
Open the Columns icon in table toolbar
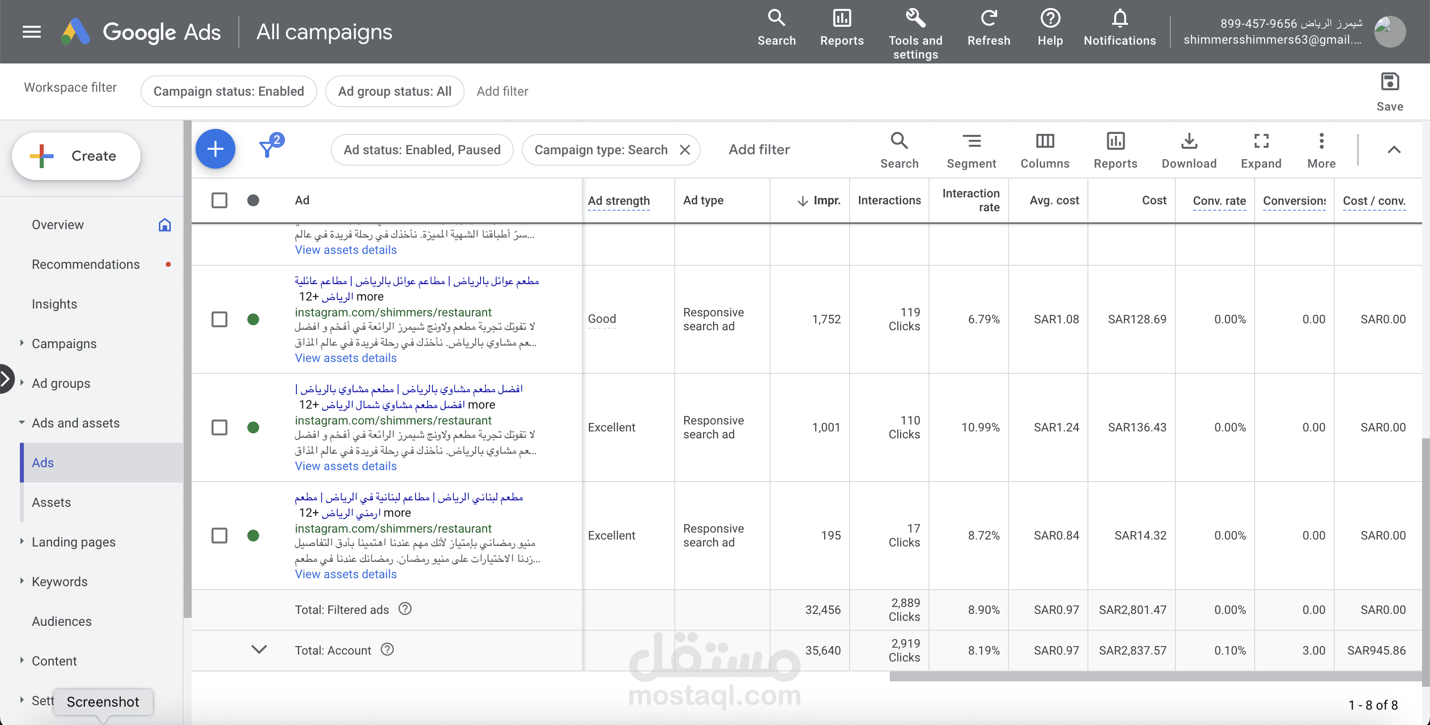click(x=1044, y=141)
